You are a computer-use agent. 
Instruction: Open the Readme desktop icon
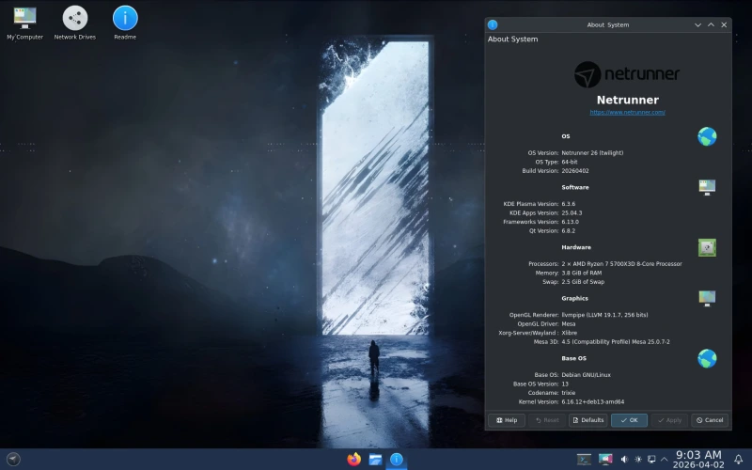click(x=125, y=18)
